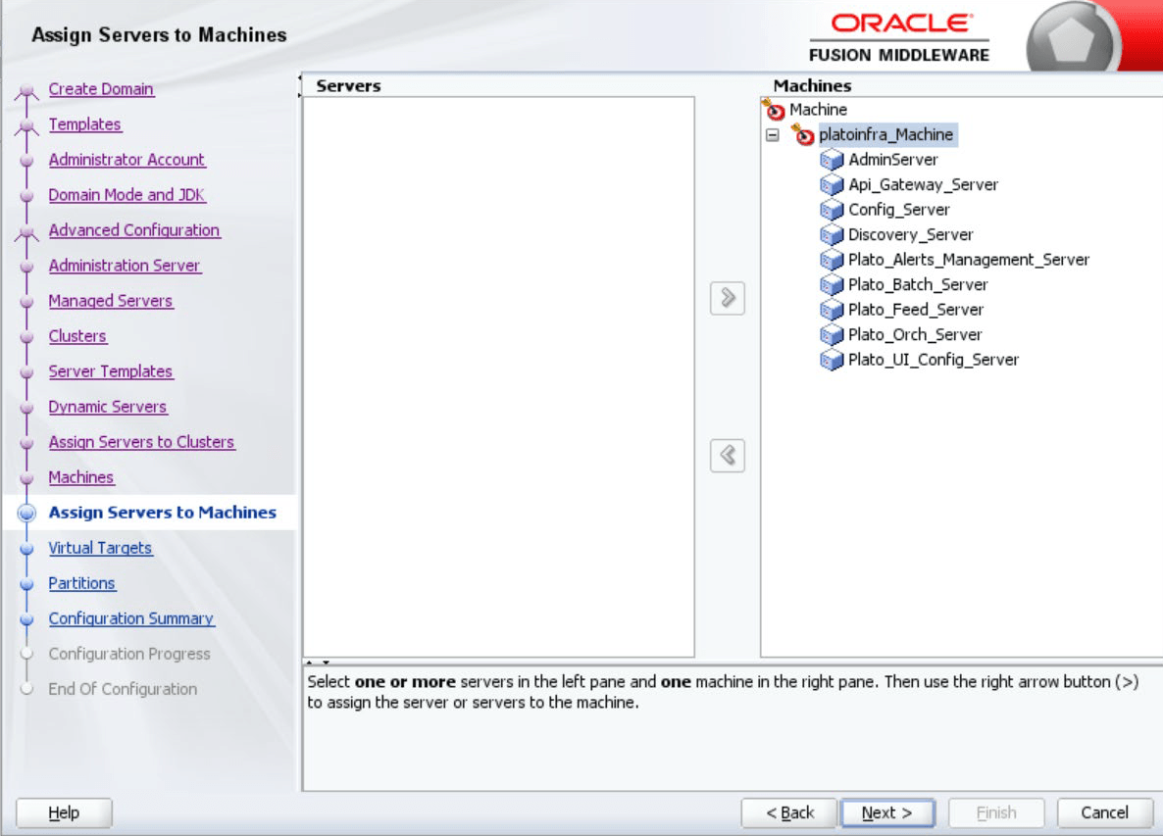Click the Next button
Viewport: 1163px width, 836px height.
point(887,813)
